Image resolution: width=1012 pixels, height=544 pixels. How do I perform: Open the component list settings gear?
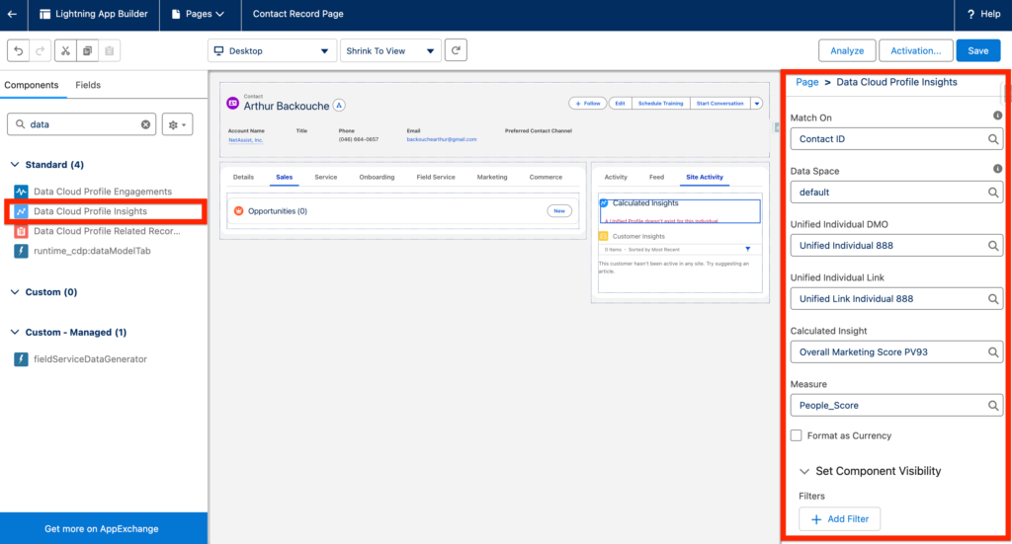point(177,124)
